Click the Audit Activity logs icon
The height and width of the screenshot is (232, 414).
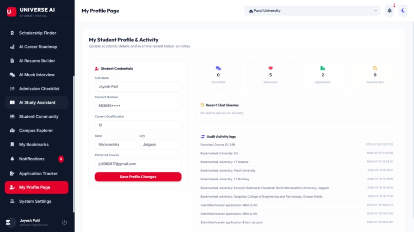202,137
